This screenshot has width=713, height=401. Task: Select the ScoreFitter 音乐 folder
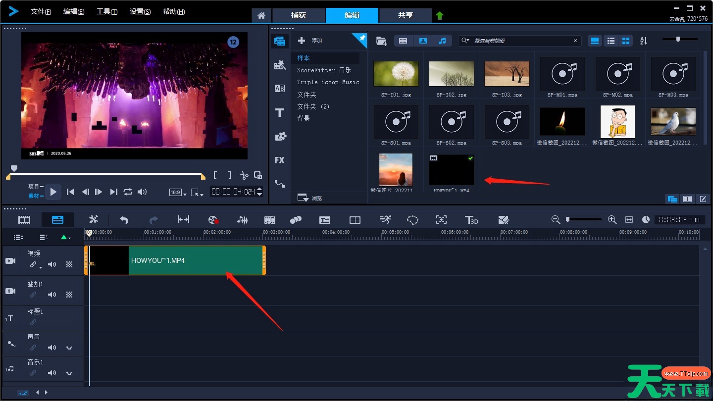(324, 70)
